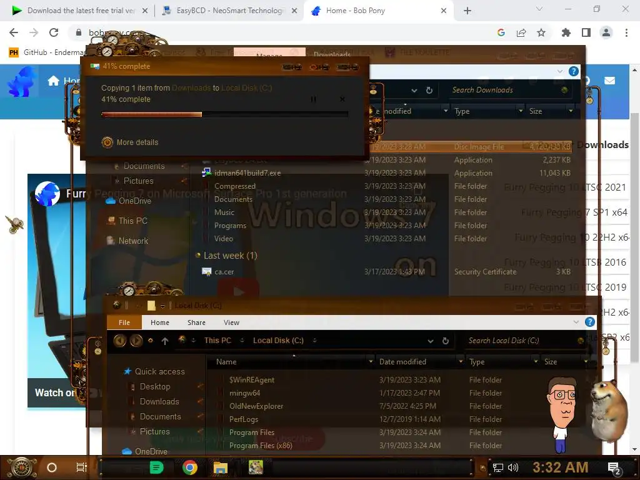Reload the Chrome page
Image resolution: width=640 pixels, height=480 pixels.
(54, 32)
